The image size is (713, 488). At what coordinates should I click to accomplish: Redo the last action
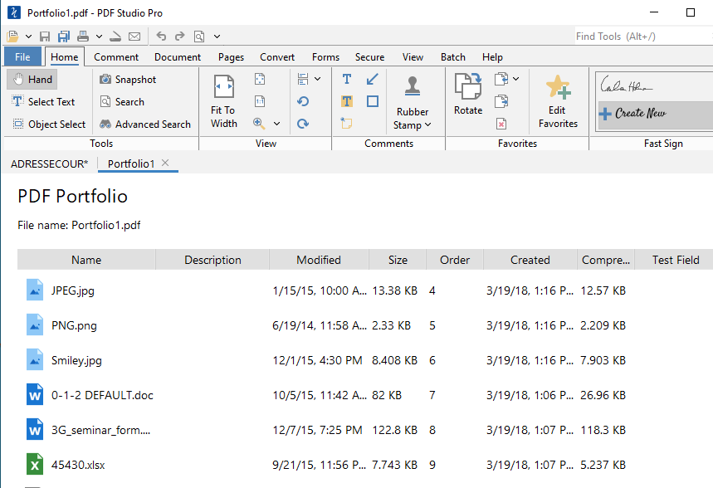(180, 36)
